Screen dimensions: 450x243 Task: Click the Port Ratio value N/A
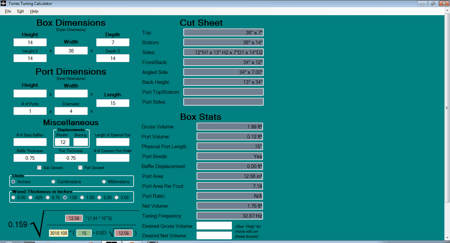tap(230, 196)
